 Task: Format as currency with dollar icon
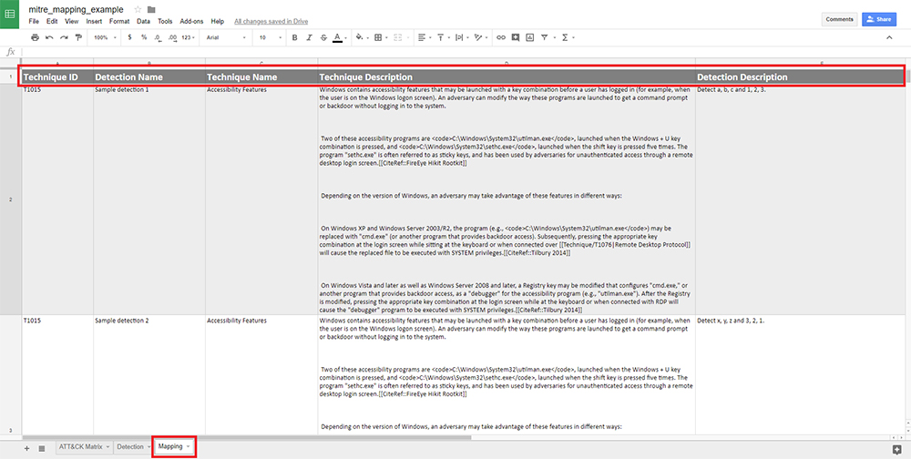click(x=129, y=37)
